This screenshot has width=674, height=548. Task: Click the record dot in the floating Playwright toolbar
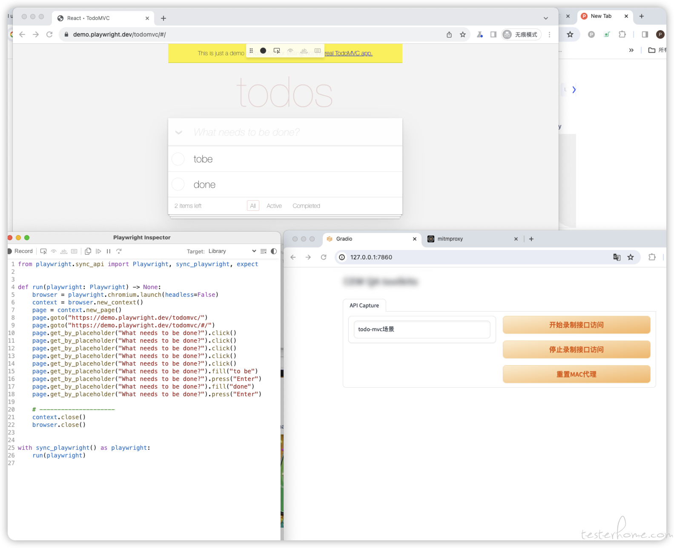(263, 51)
